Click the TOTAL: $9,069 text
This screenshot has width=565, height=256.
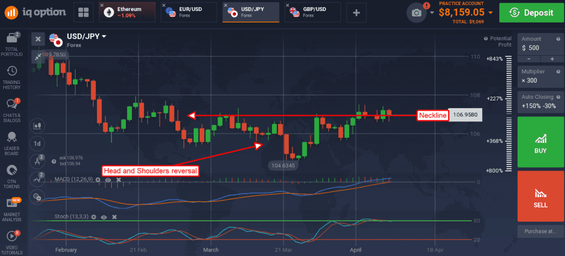coord(468,22)
